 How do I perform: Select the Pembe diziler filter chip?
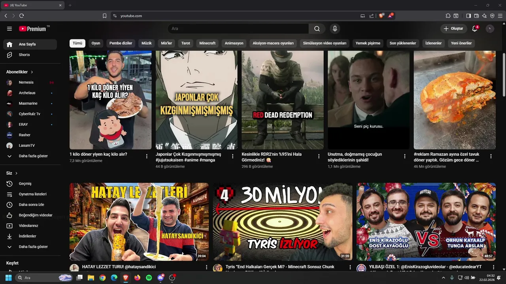coord(121,43)
